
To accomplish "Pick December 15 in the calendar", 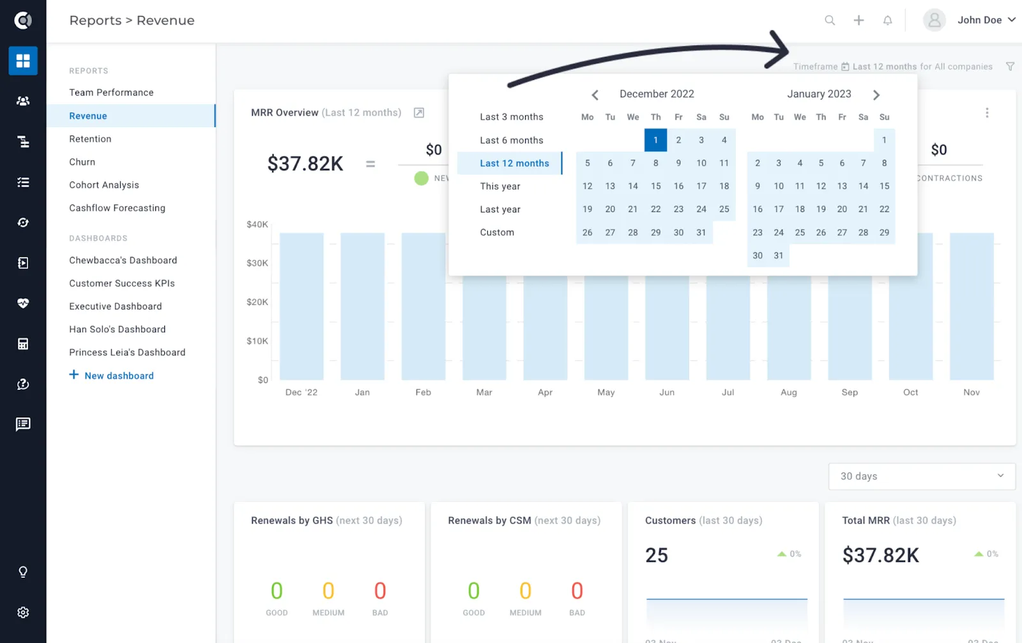I will [655, 186].
